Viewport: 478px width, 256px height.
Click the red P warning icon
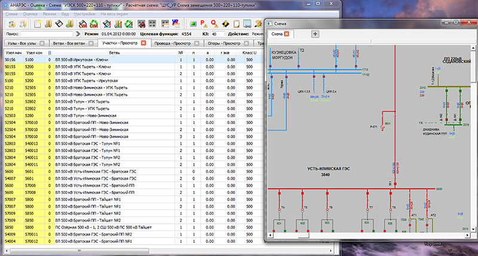[x=204, y=24]
